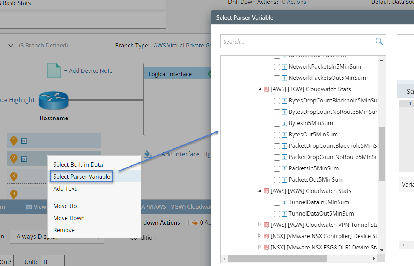Viewport: 414px width, 266px height.
Task: Check the BytesDropCountNoRoute5MinSum checkbox
Action: coord(277,112)
